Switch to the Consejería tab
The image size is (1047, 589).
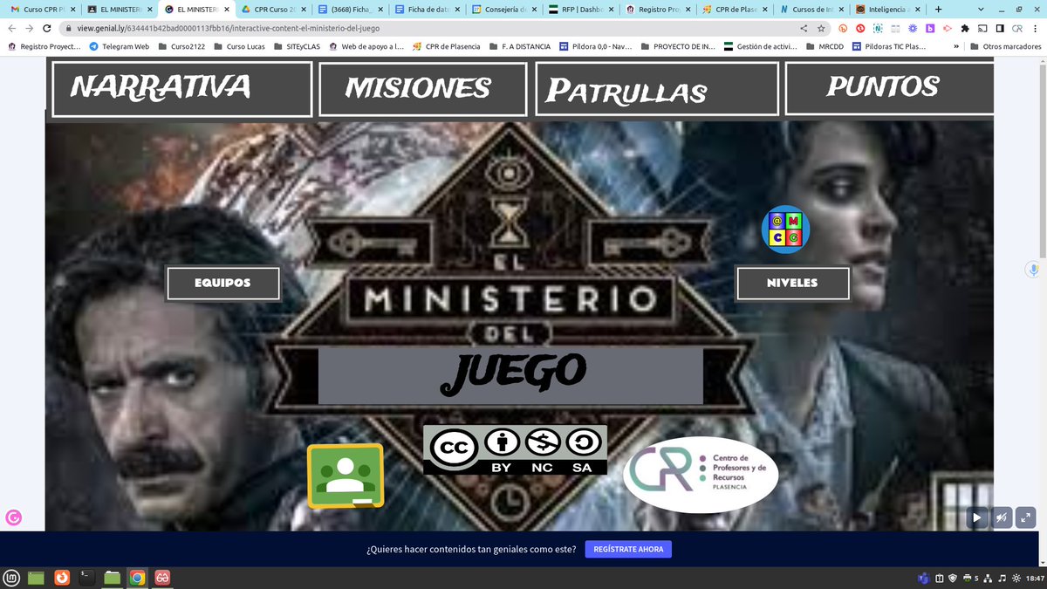pos(505,9)
